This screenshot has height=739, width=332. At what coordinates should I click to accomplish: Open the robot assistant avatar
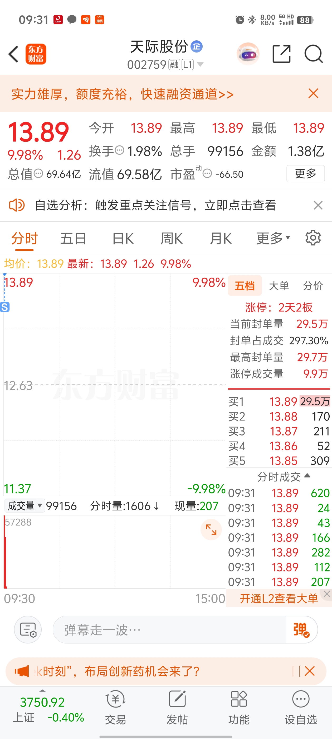click(248, 54)
